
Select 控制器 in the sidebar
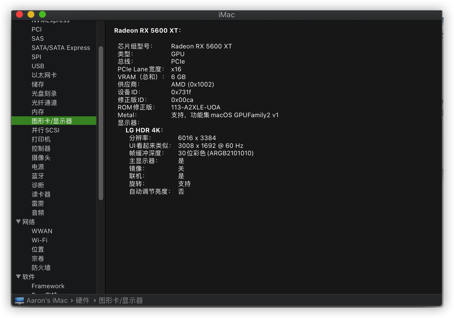[x=41, y=148]
